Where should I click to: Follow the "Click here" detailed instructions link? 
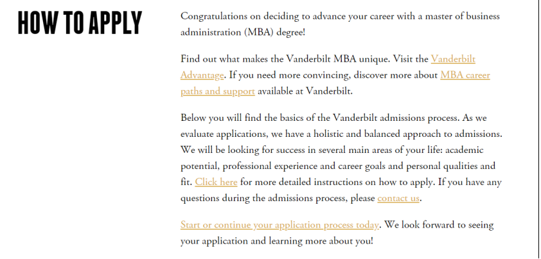(216, 182)
